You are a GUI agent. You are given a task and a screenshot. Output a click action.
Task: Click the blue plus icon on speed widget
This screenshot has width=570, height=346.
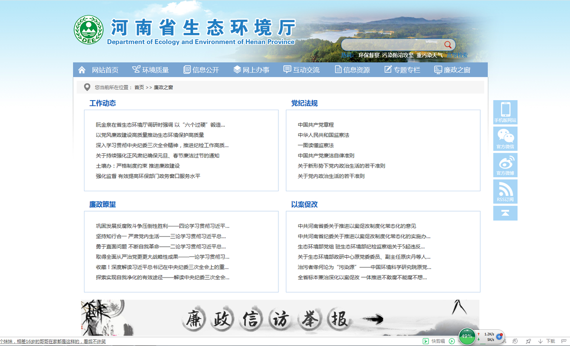[499, 337]
